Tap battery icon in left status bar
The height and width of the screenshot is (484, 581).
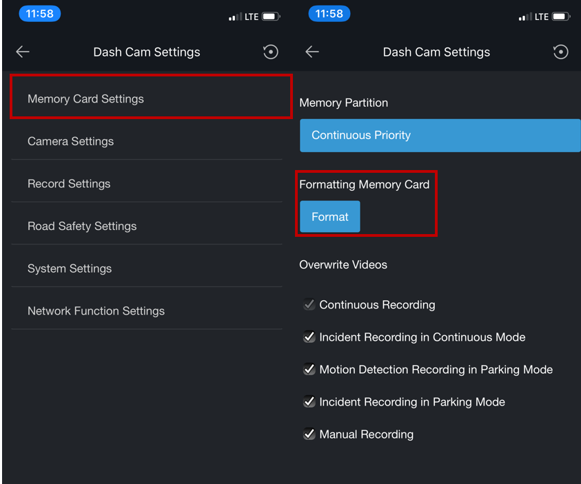pyautogui.click(x=272, y=17)
